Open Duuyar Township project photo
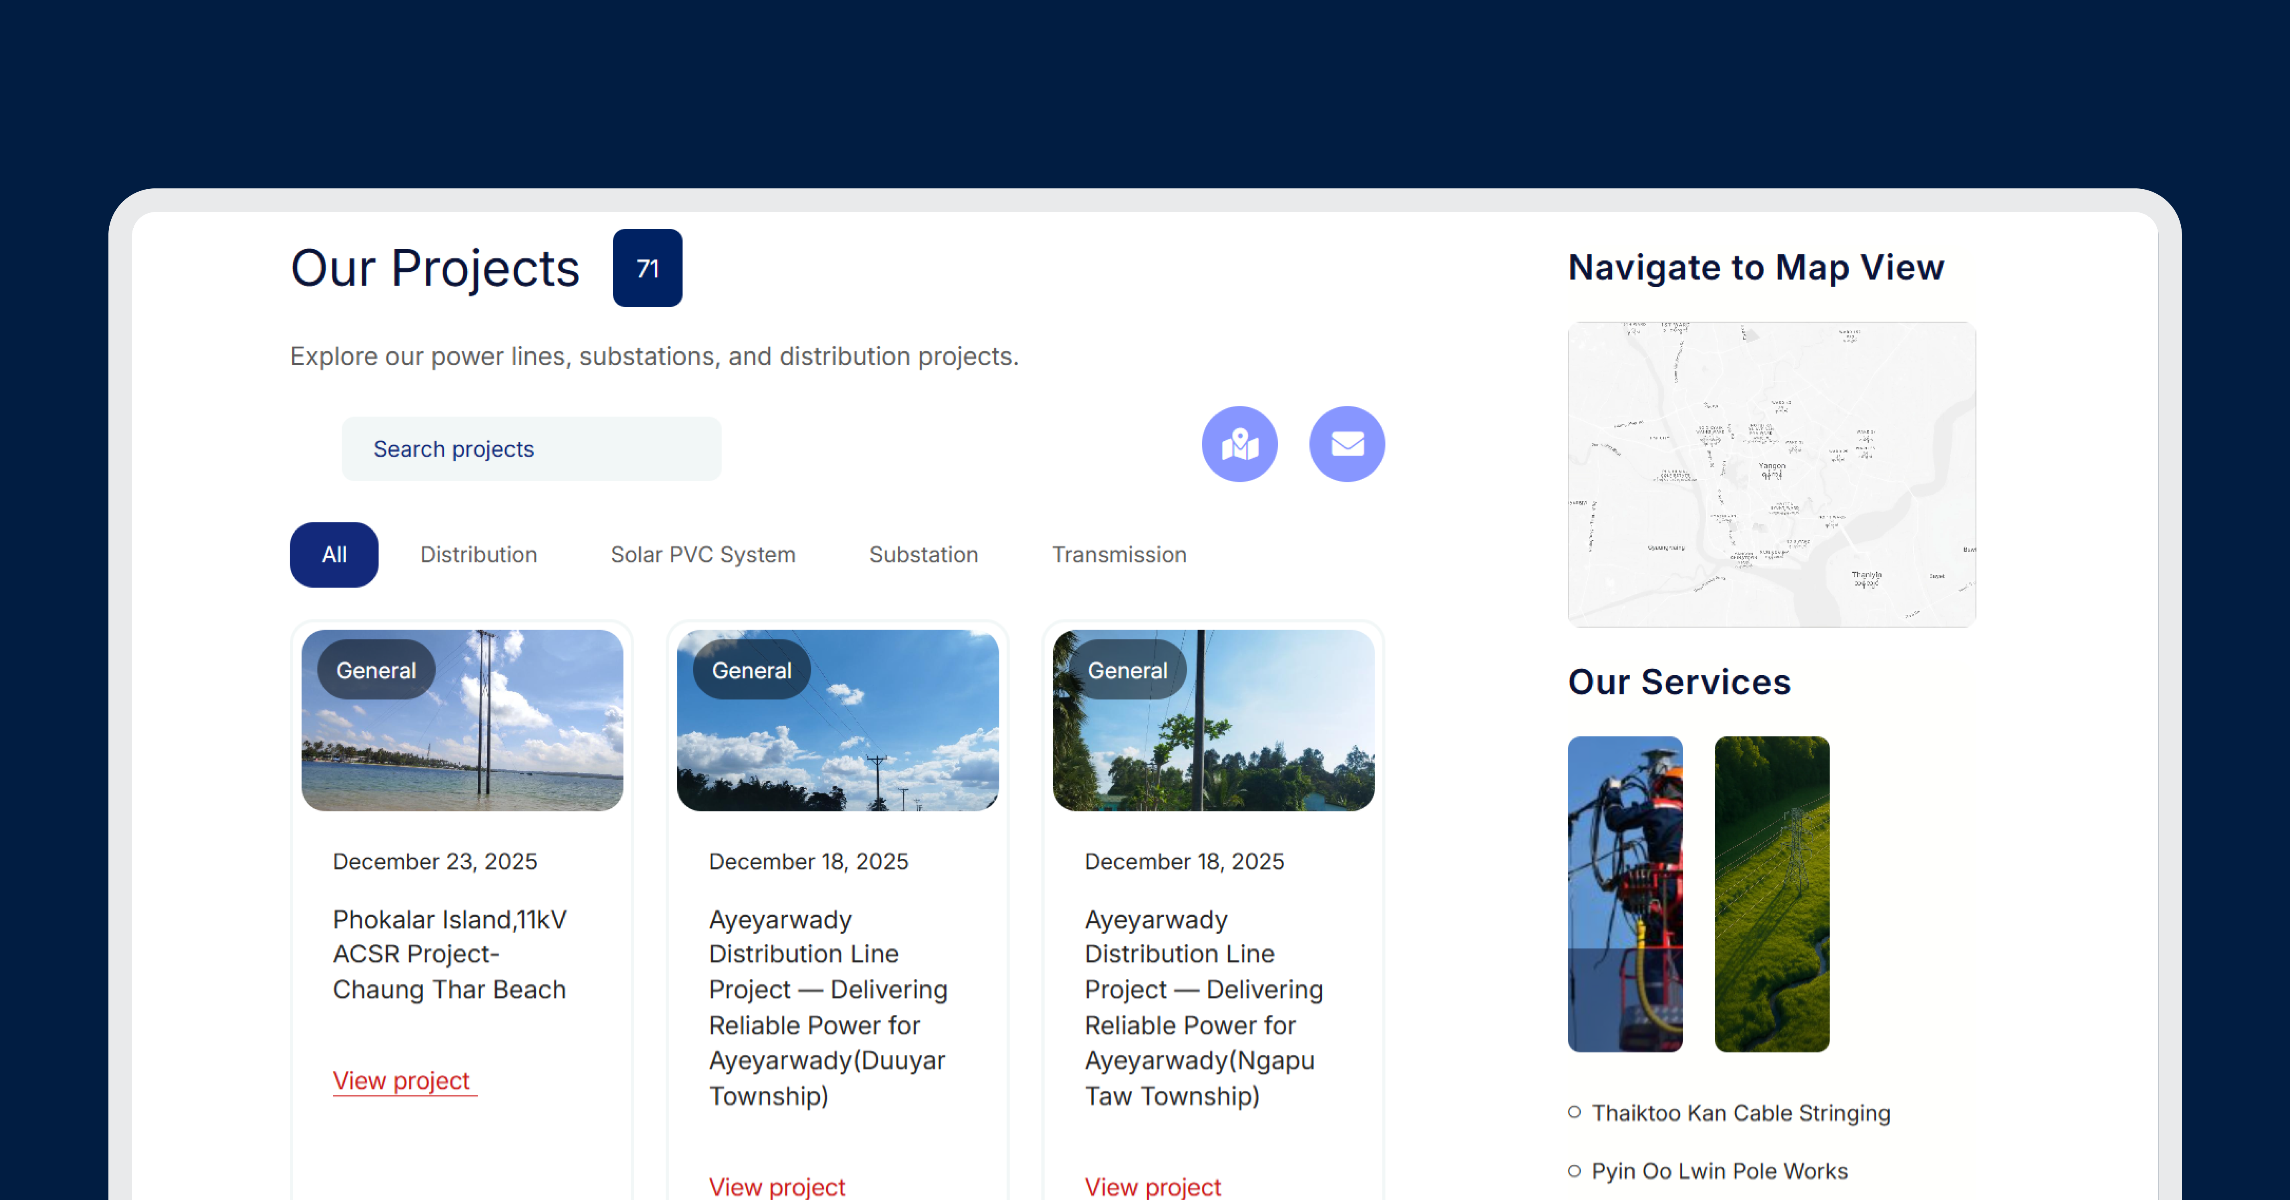 [838, 720]
